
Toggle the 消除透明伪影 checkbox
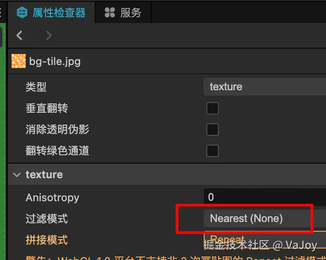pyautogui.click(x=213, y=130)
